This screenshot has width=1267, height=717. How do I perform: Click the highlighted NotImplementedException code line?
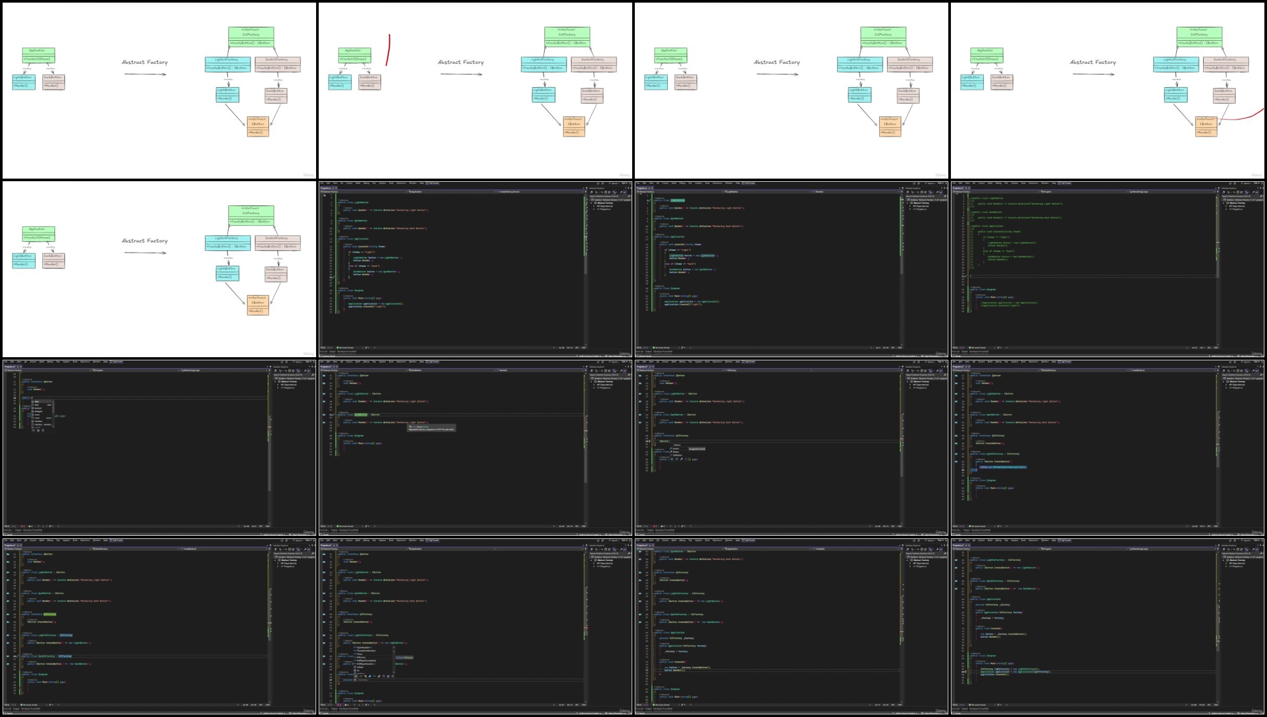1003,467
